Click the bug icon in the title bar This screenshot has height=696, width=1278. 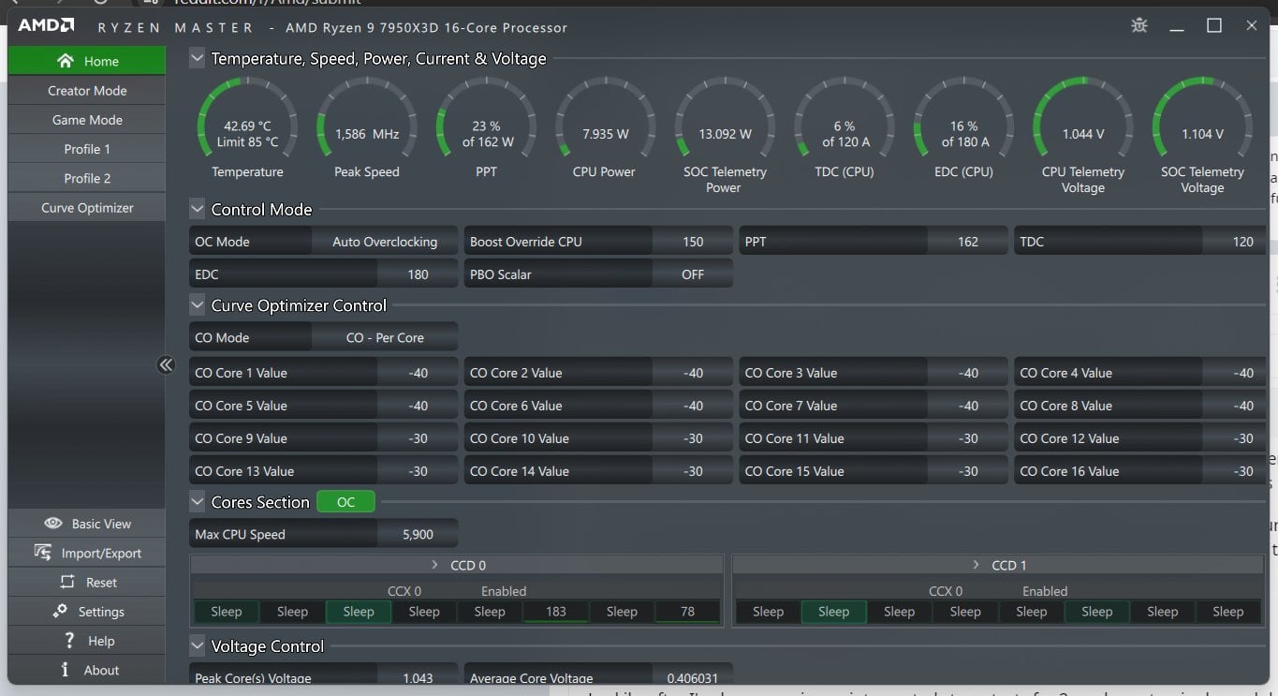pos(1138,25)
